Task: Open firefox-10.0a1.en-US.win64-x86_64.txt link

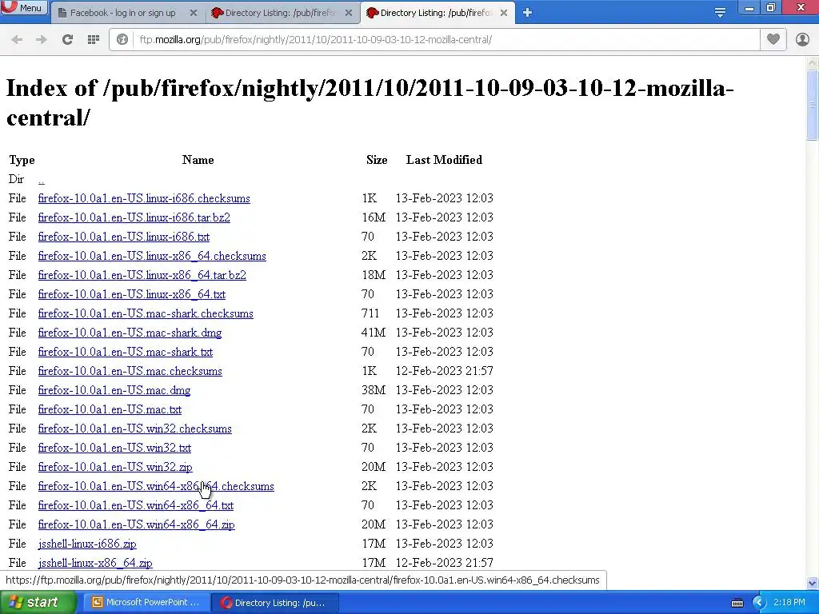Action: point(136,505)
